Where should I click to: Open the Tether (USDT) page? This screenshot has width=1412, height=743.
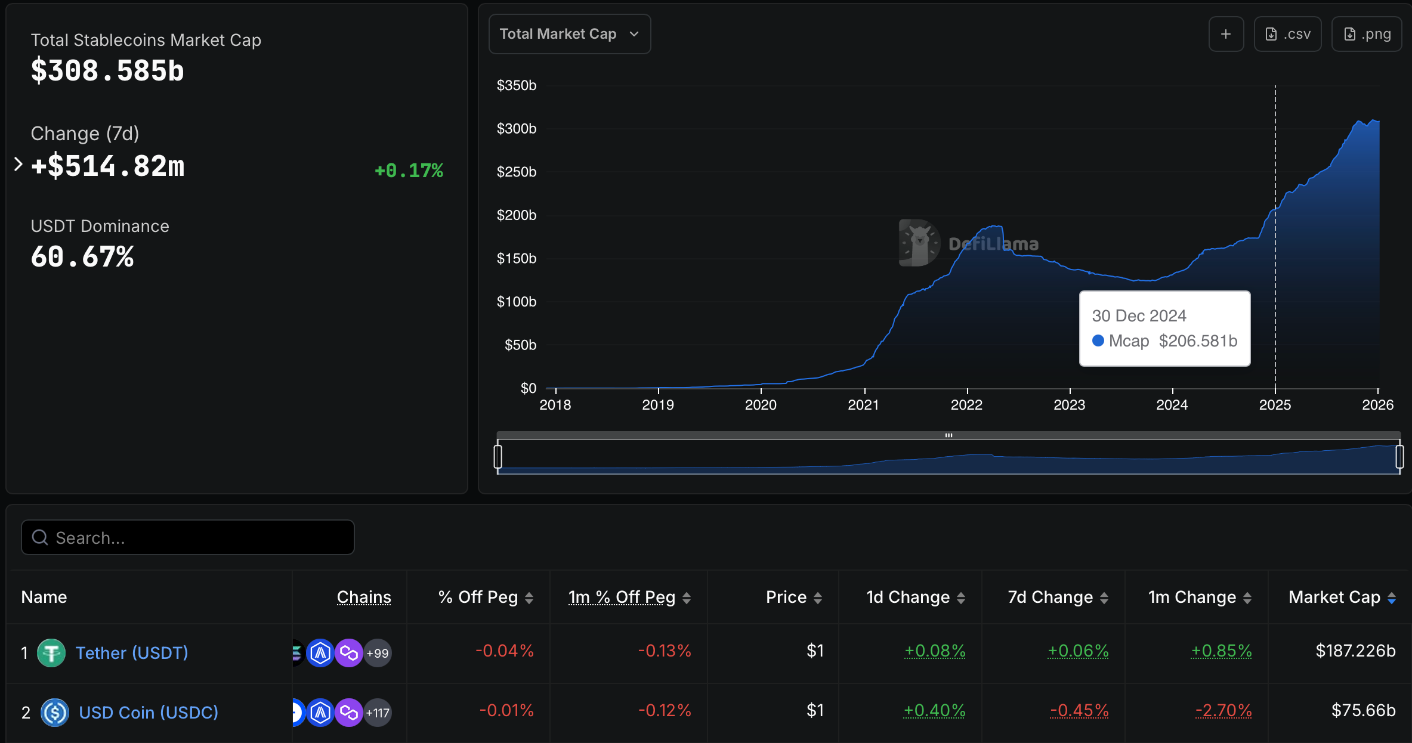[x=131, y=653]
